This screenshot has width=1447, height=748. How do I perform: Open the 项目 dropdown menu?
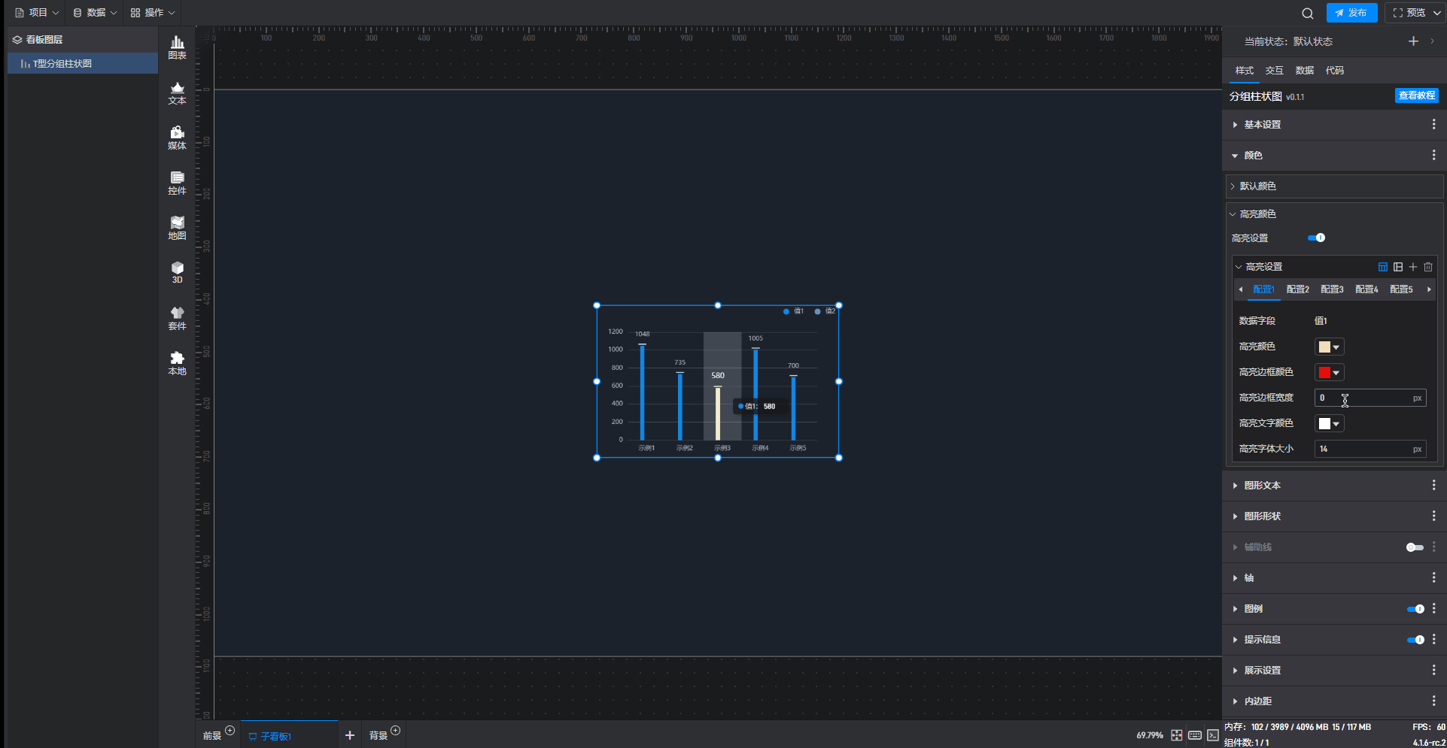(37, 13)
